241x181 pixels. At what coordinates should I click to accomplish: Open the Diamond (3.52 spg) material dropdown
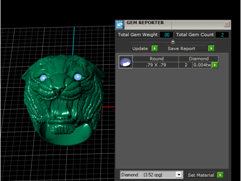(x=179, y=175)
